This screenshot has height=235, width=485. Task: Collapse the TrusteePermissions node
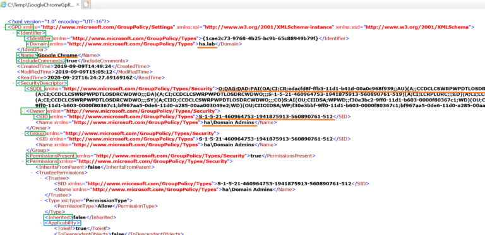pos(32,173)
